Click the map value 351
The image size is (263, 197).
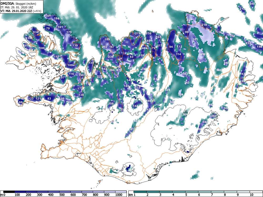pos(195,39)
